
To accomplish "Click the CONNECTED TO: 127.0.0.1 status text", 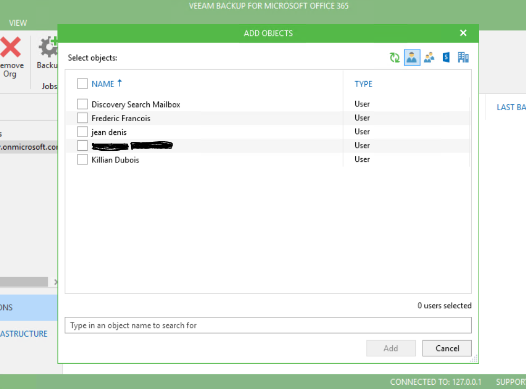I will pos(435,382).
